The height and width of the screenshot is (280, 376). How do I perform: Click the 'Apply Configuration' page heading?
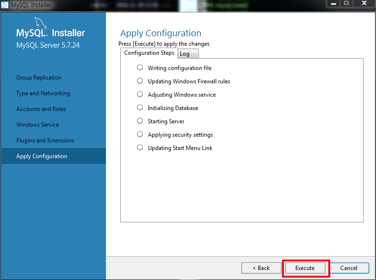coord(161,33)
